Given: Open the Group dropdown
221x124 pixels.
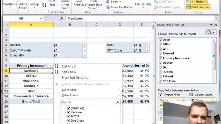Looking at the screenshot, I should pos(35,5).
